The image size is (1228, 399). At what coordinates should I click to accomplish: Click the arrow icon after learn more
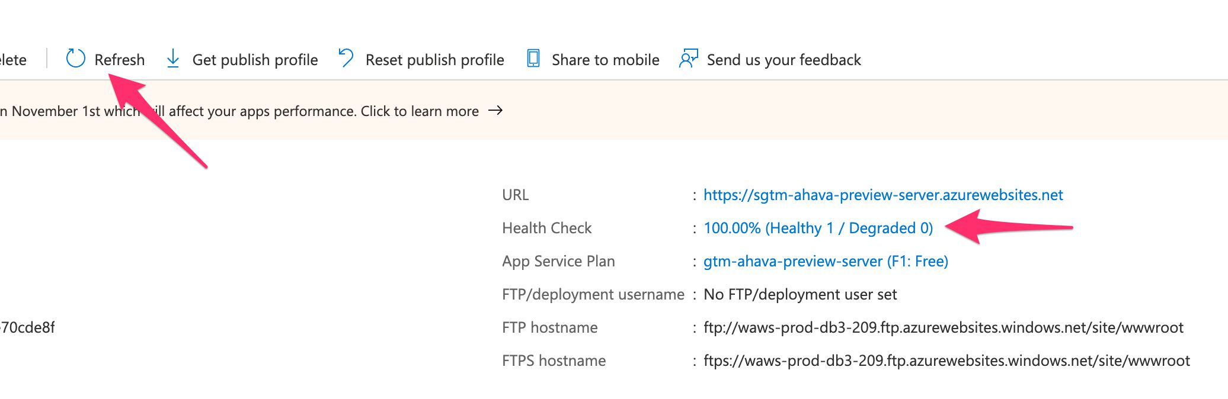coord(495,111)
